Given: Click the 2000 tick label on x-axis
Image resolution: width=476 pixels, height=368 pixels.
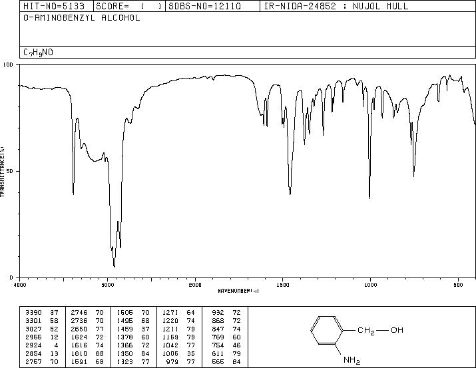Looking at the screenshot, I should coord(195,285).
